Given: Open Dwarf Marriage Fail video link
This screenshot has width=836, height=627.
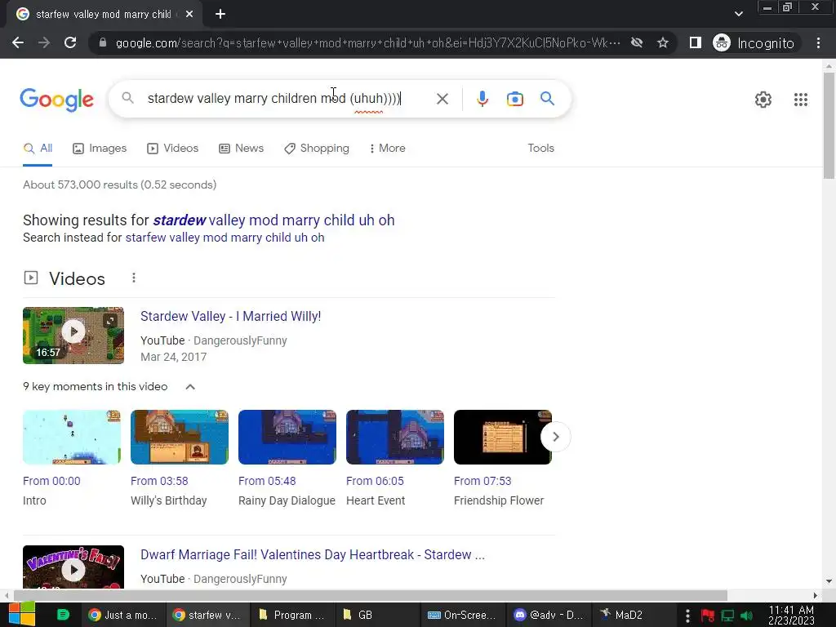Looking at the screenshot, I should (313, 554).
